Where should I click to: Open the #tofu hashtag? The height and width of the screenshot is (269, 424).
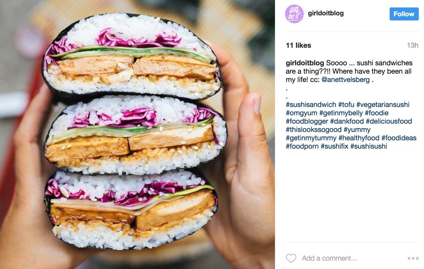pos(346,105)
